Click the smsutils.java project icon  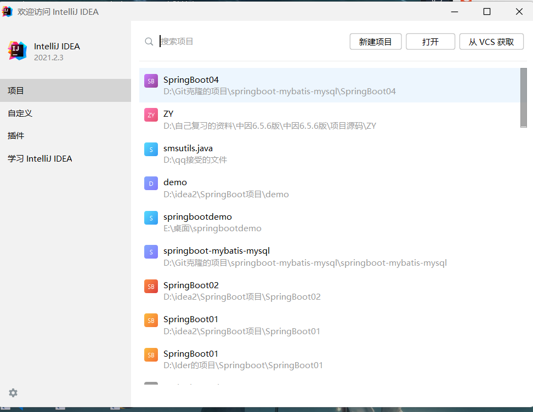[x=151, y=149]
